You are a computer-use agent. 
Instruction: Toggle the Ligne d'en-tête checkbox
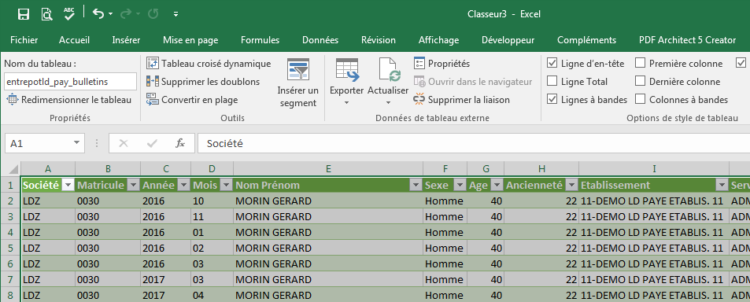coord(552,63)
